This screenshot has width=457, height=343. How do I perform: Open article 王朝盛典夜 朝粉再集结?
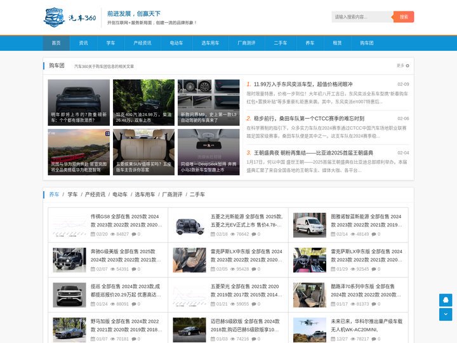pos(314,153)
